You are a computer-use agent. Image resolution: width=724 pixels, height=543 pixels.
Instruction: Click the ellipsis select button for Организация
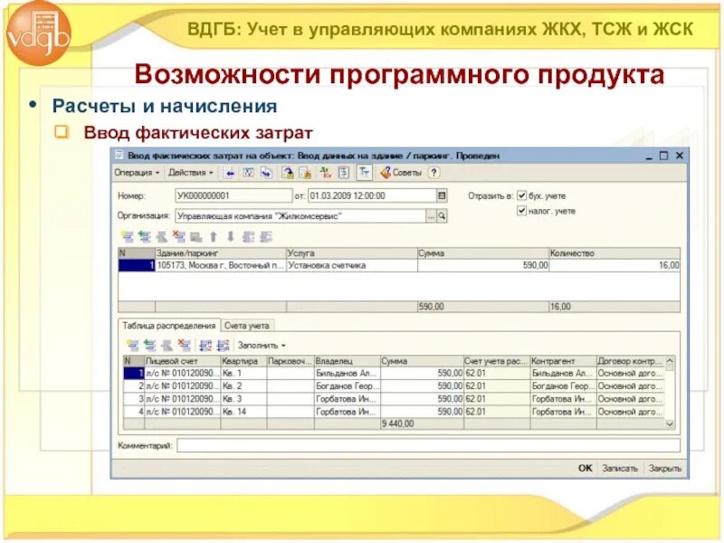(x=431, y=215)
